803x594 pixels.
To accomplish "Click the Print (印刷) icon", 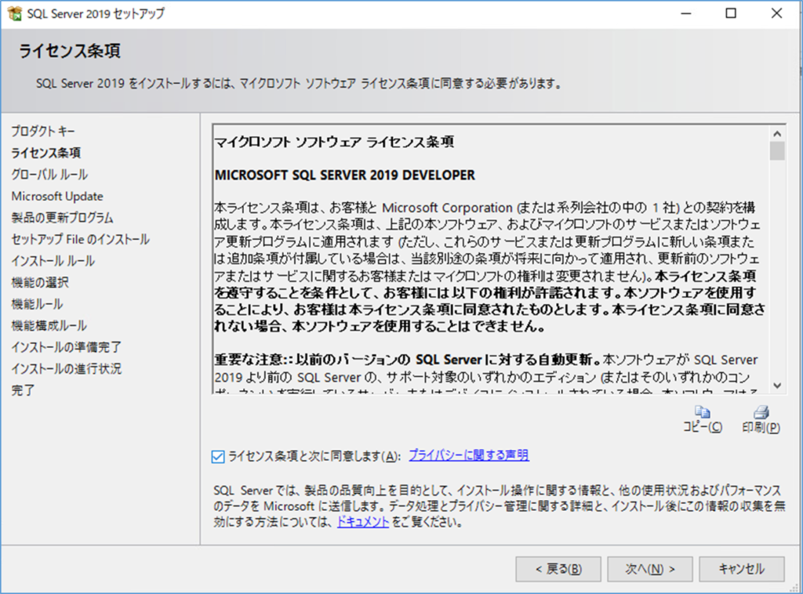I will pyautogui.click(x=761, y=412).
